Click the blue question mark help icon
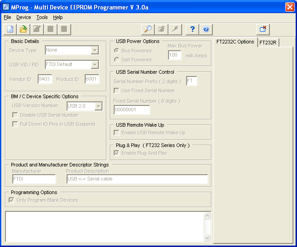The image size is (297, 247). 192,29
